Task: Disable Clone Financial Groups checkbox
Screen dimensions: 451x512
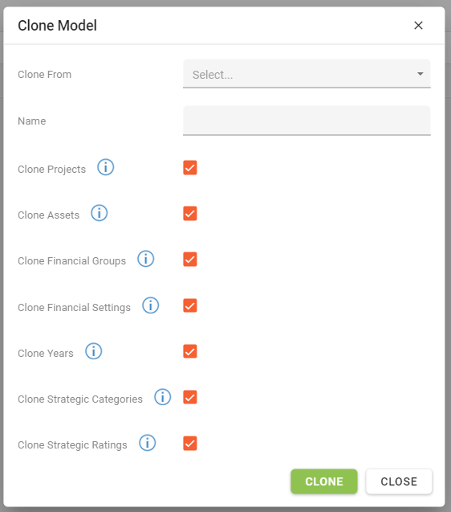Action: (190, 260)
